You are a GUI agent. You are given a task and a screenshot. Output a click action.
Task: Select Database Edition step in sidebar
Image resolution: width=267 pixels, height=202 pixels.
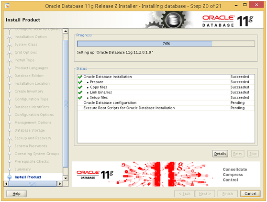[29, 76]
